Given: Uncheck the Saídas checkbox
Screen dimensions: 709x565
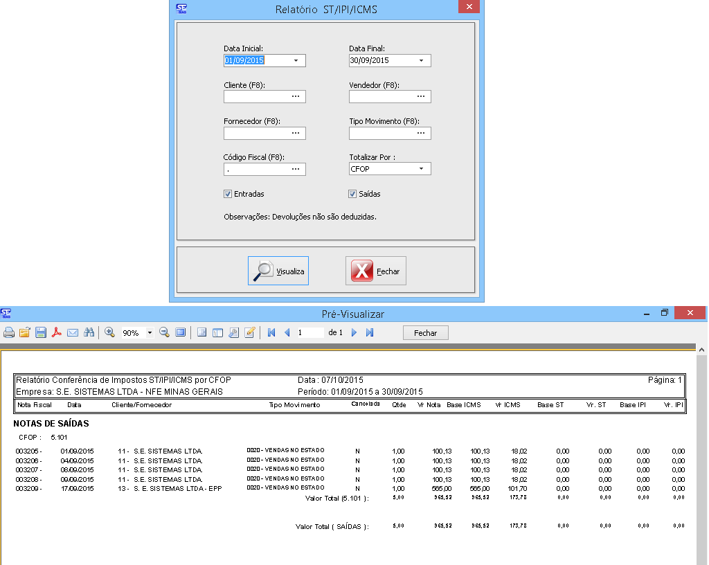Looking at the screenshot, I should (x=352, y=195).
